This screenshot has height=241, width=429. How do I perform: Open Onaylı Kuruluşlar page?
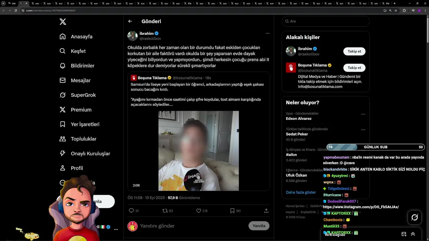point(85,153)
